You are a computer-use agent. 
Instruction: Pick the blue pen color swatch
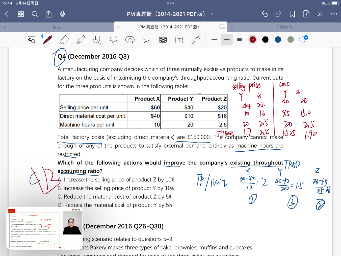click(x=278, y=40)
